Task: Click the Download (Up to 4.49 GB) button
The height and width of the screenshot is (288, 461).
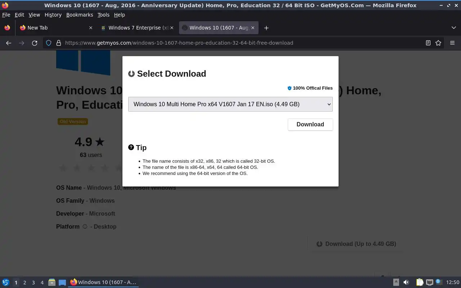Action: (356, 244)
